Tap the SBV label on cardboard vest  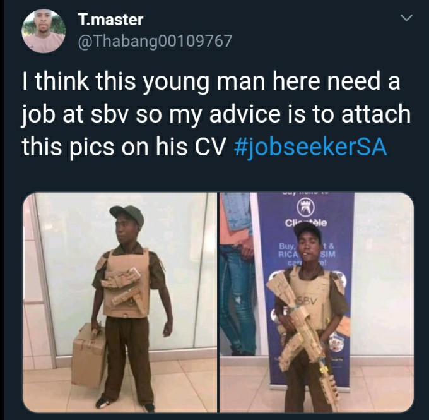[x=307, y=301]
